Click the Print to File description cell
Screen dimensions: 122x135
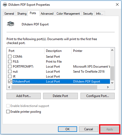pyautogui.click(x=54, y=62)
